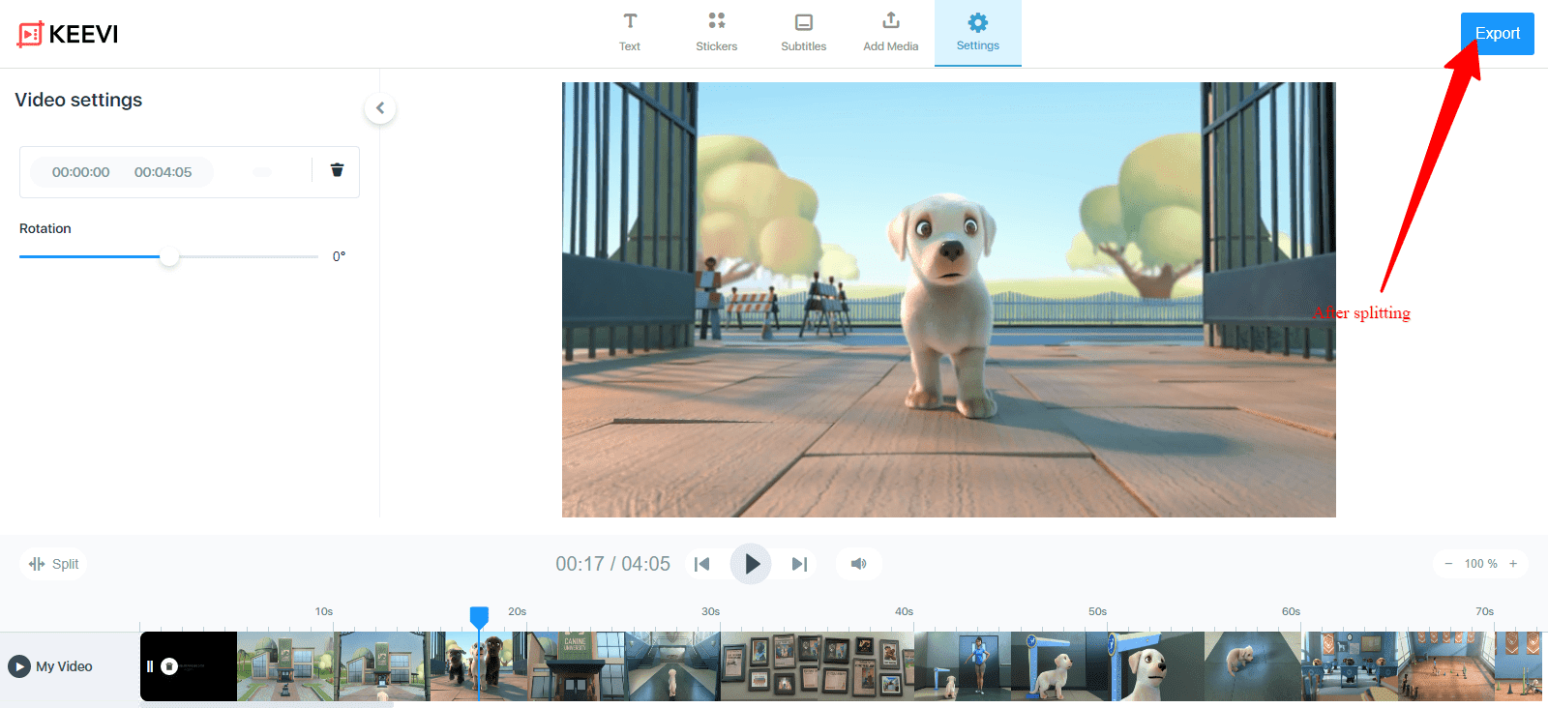Screen dimensions: 1548x708
Task: Click the My Video track label
Action: pos(64,666)
